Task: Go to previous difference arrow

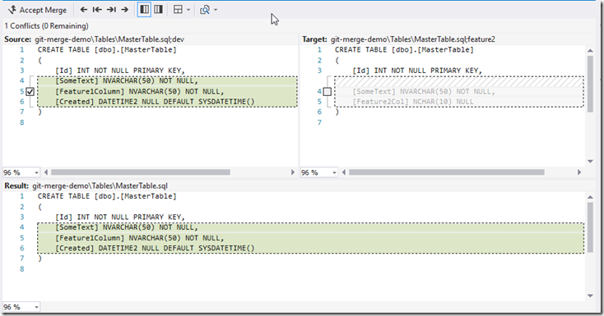Action: [x=84, y=10]
